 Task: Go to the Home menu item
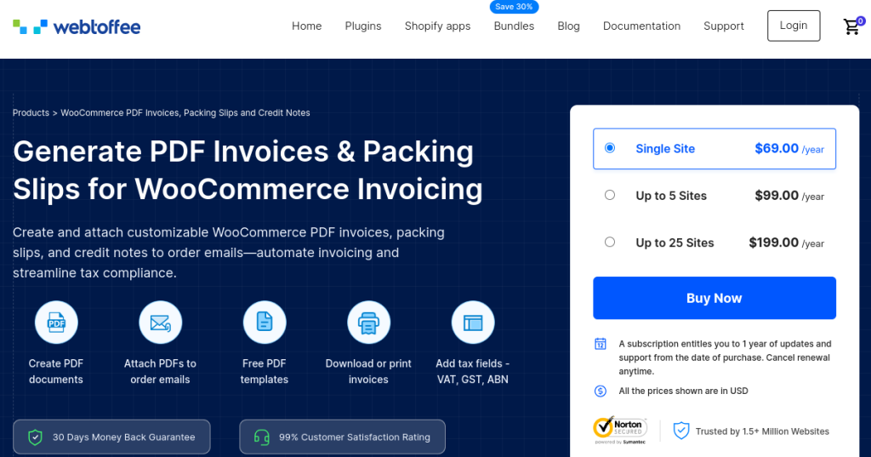pyautogui.click(x=306, y=26)
